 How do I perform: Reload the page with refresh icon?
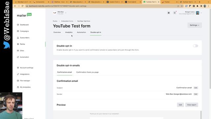point(22,6)
